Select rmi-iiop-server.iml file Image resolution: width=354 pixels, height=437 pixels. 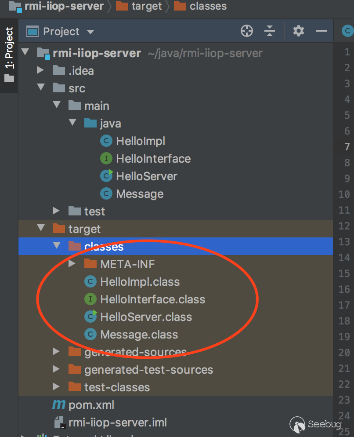(x=117, y=422)
